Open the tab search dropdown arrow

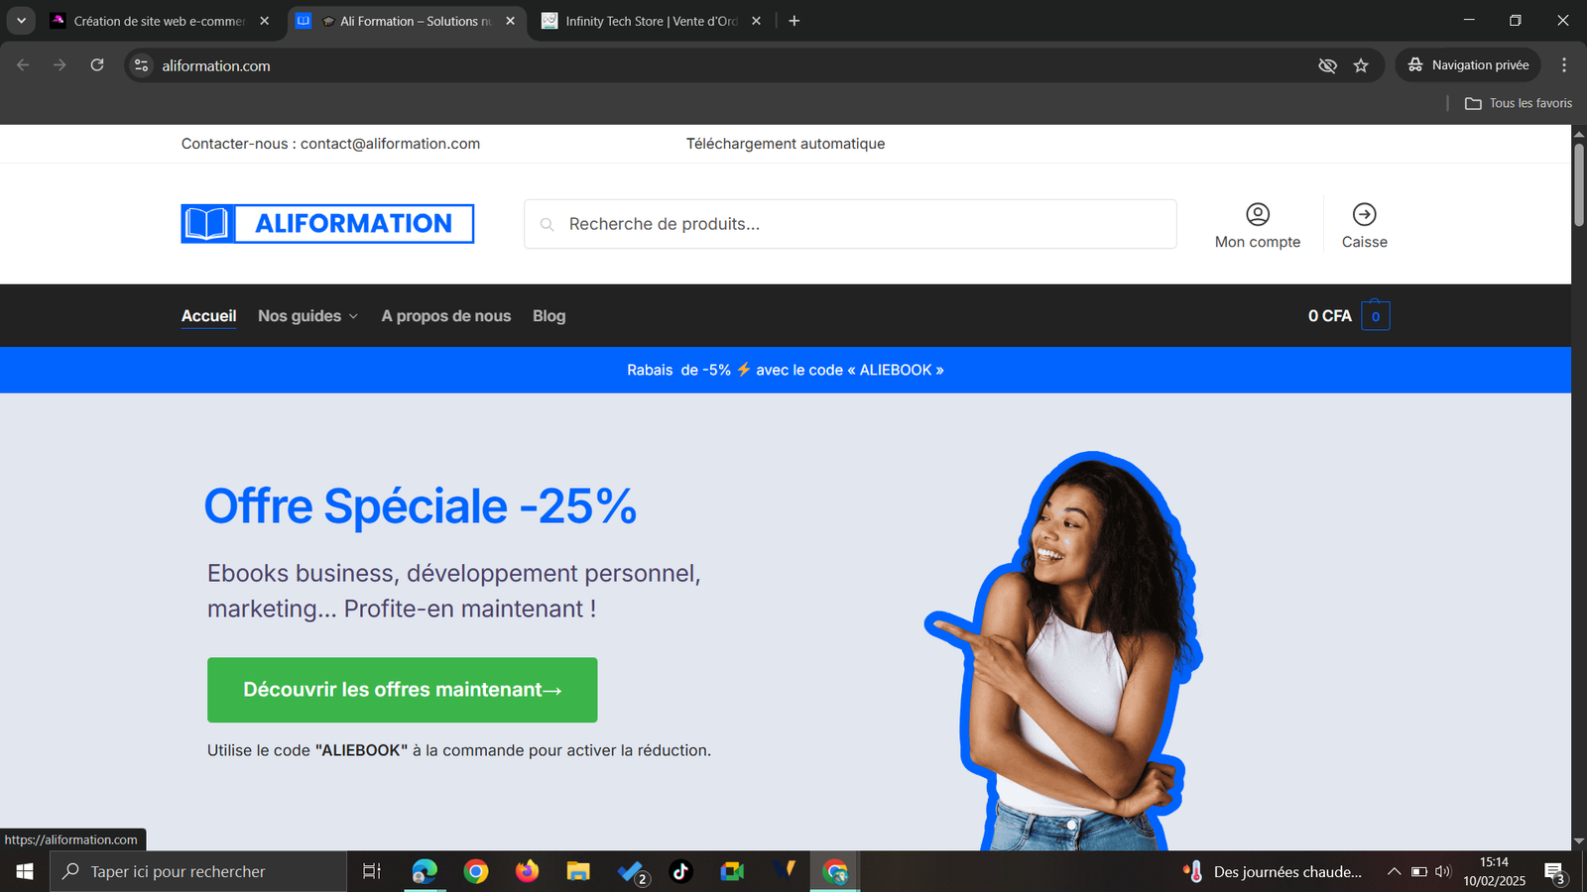coord(21,21)
